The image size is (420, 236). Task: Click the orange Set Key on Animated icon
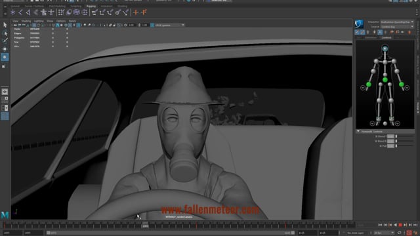(144, 12)
